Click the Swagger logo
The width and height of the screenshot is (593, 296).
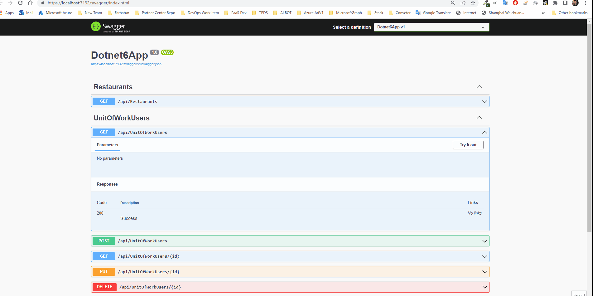111,27
